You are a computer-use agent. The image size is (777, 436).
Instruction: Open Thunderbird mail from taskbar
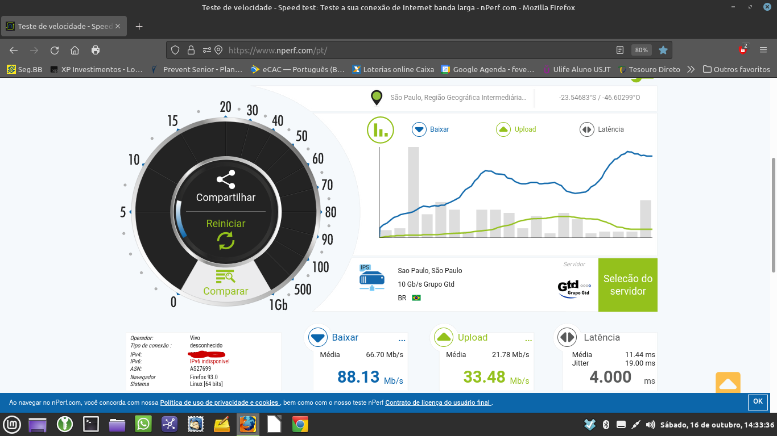196,424
